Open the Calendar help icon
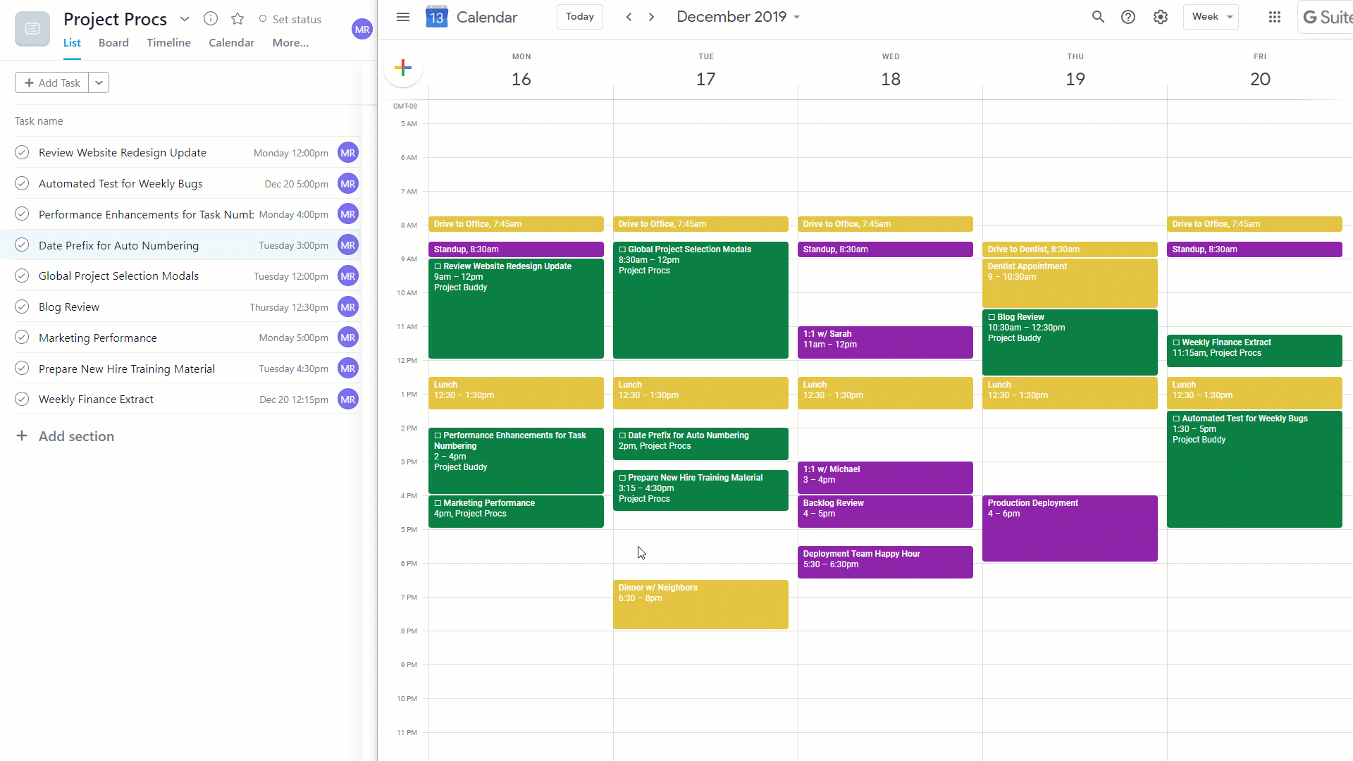 pos(1128,16)
